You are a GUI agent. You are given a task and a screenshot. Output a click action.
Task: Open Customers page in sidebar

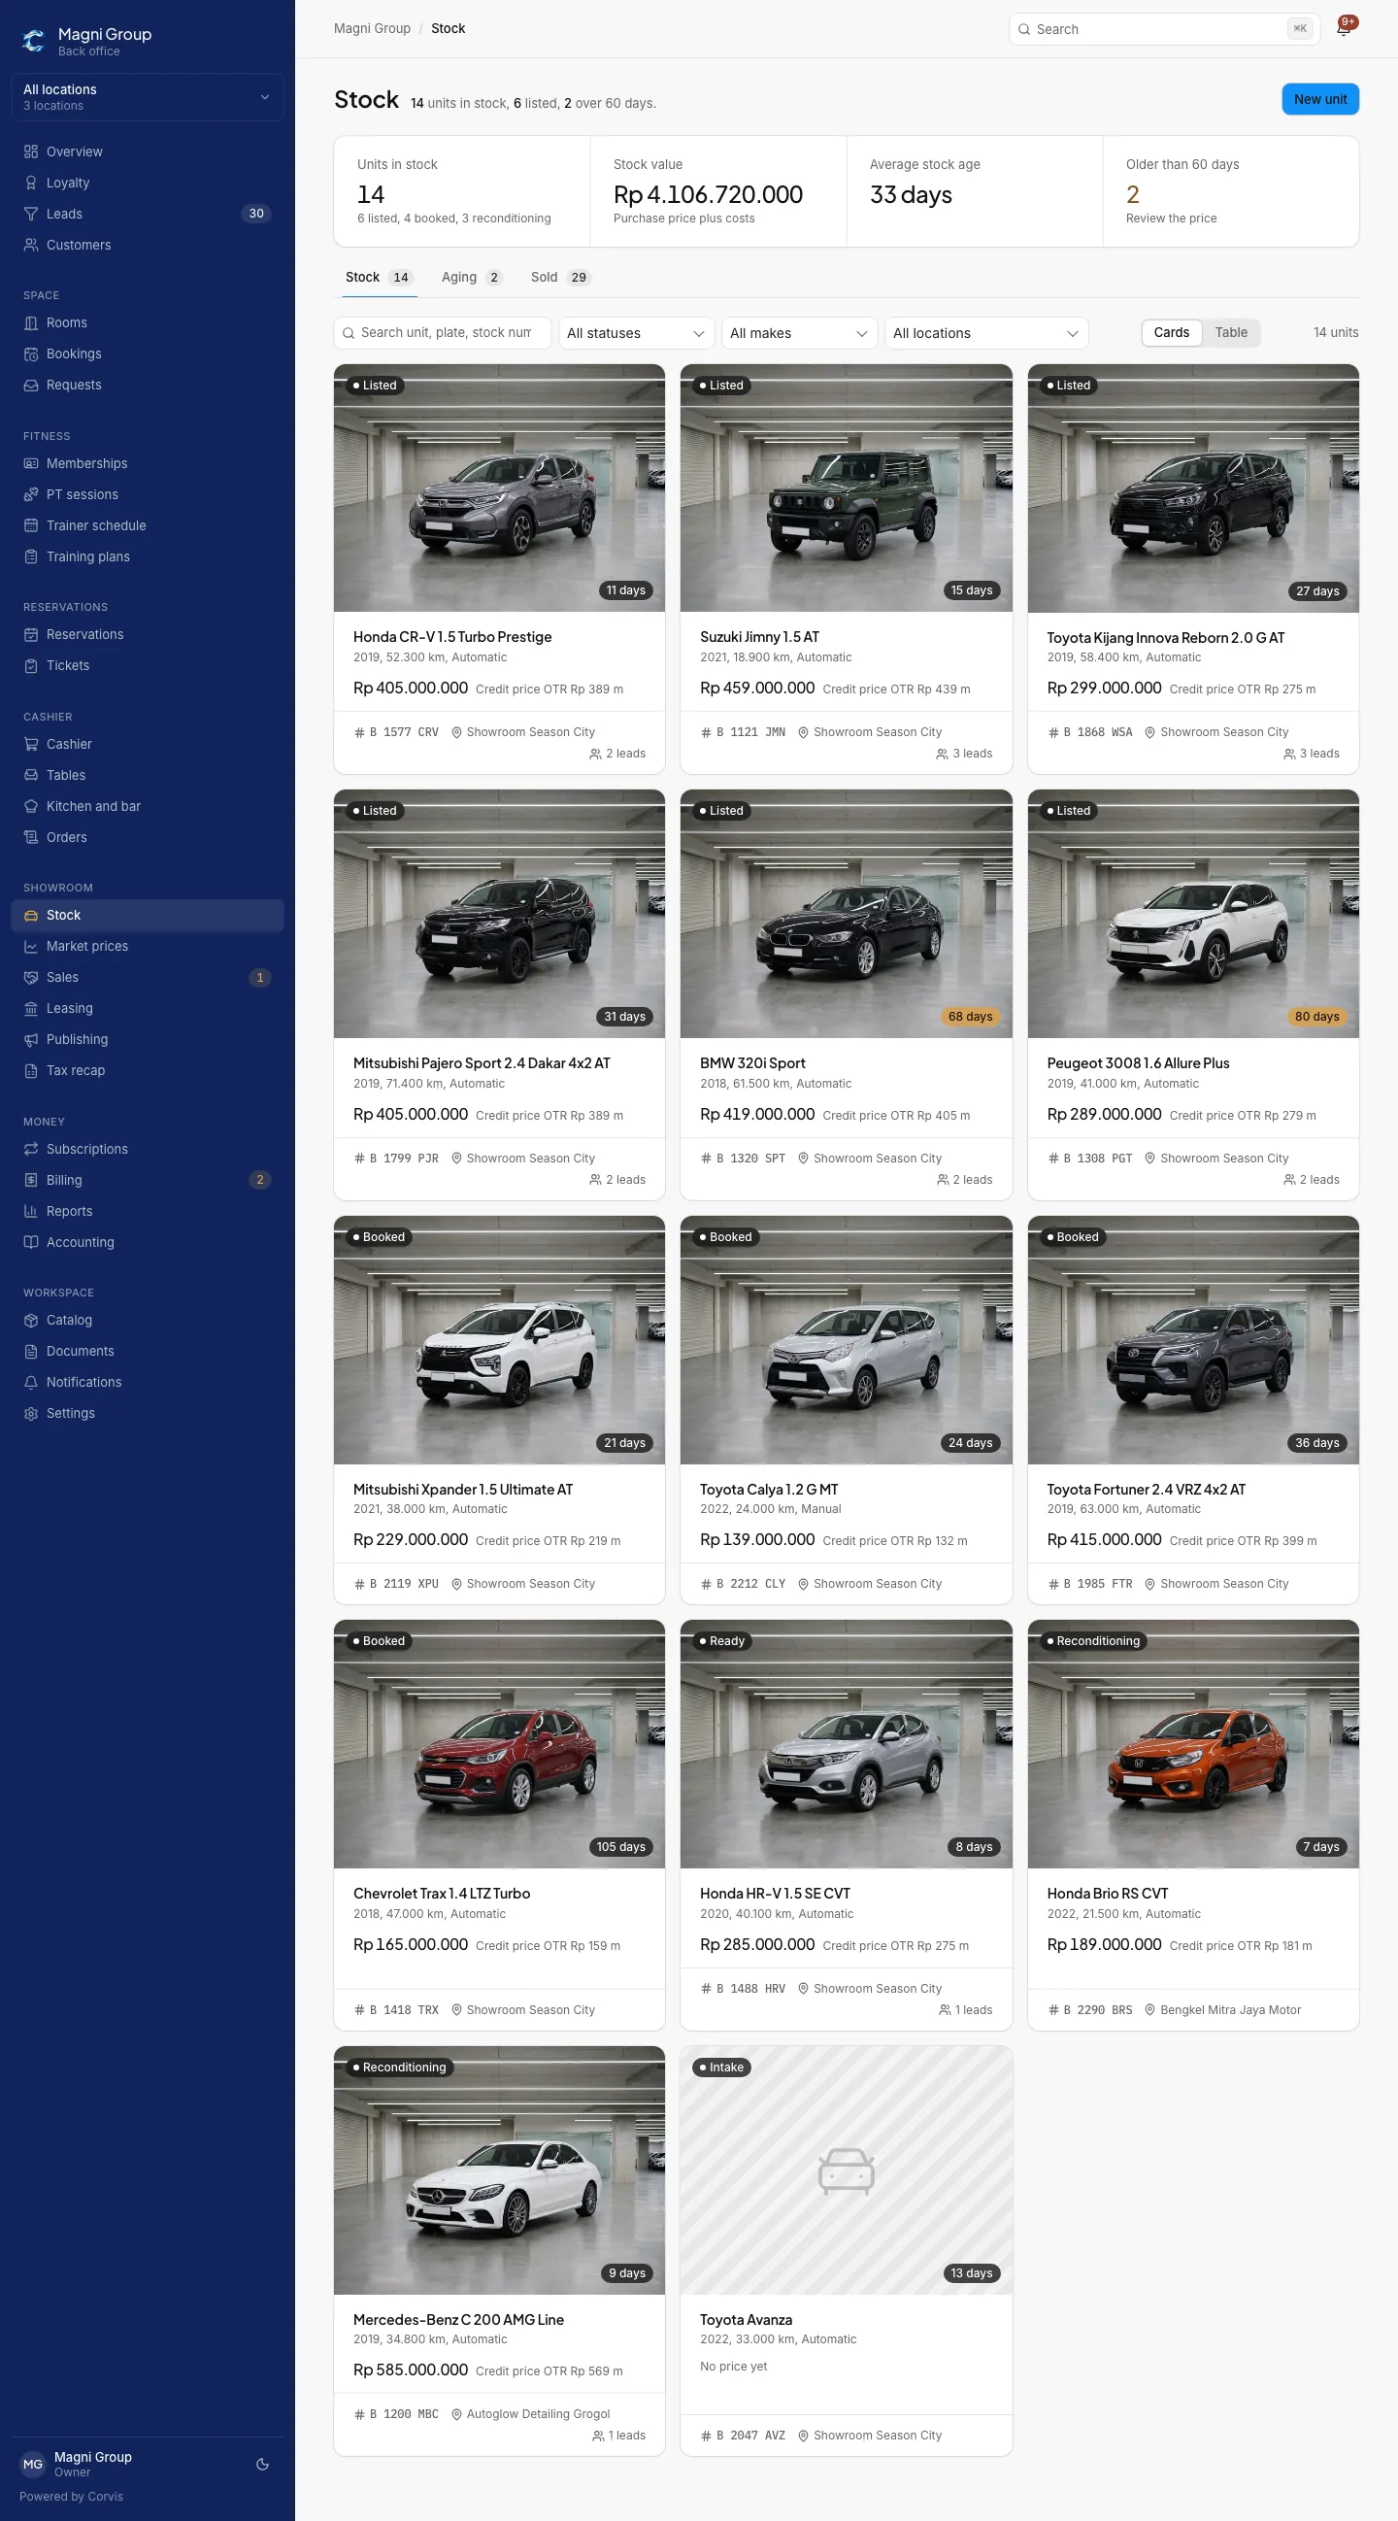pos(147,245)
